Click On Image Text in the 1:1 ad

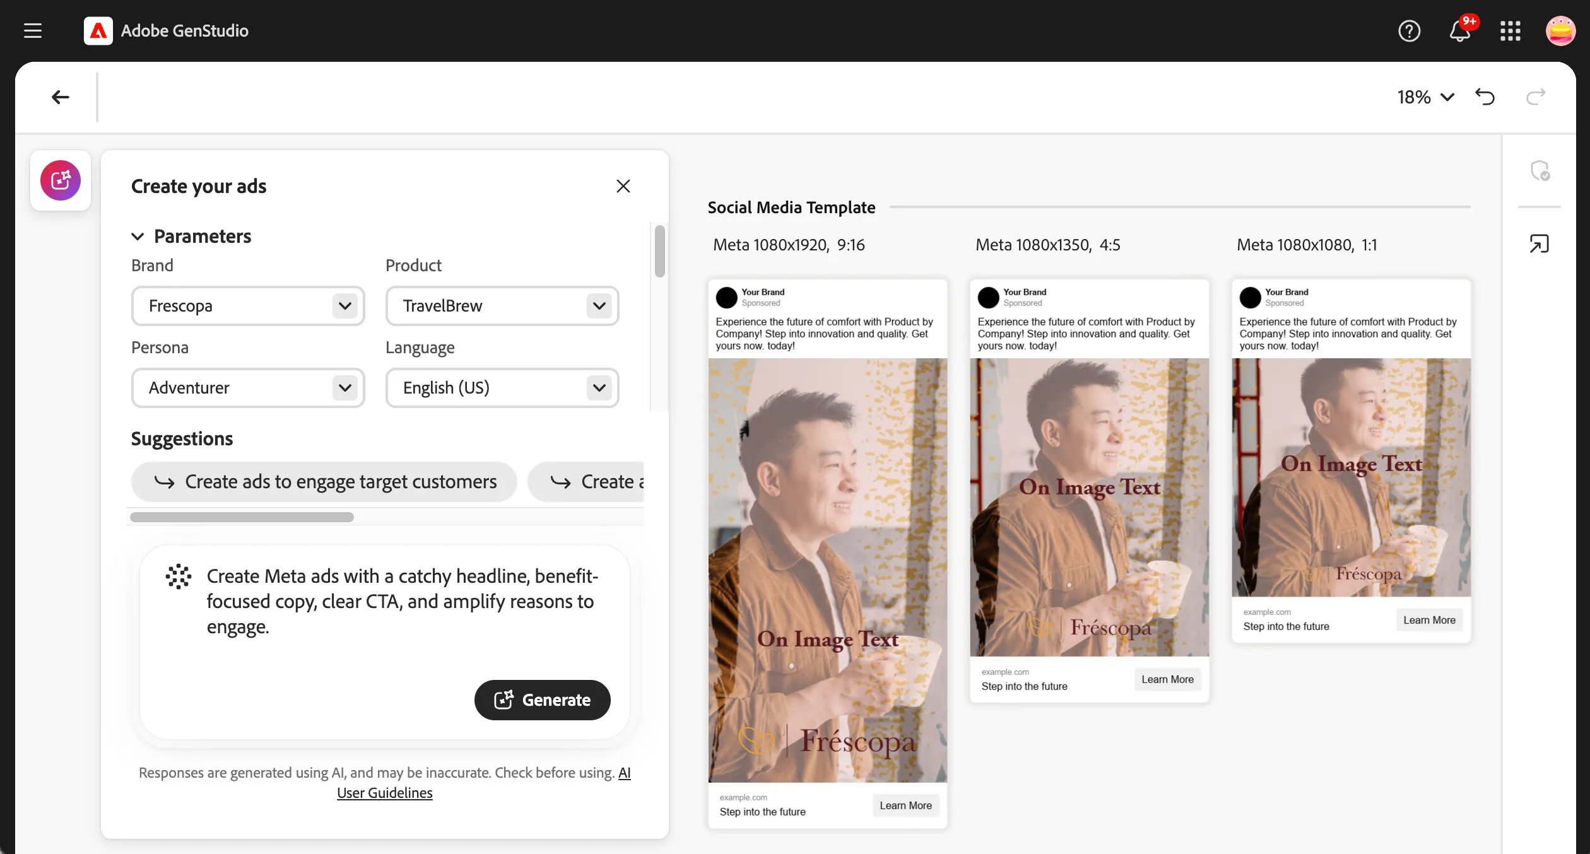click(x=1351, y=464)
